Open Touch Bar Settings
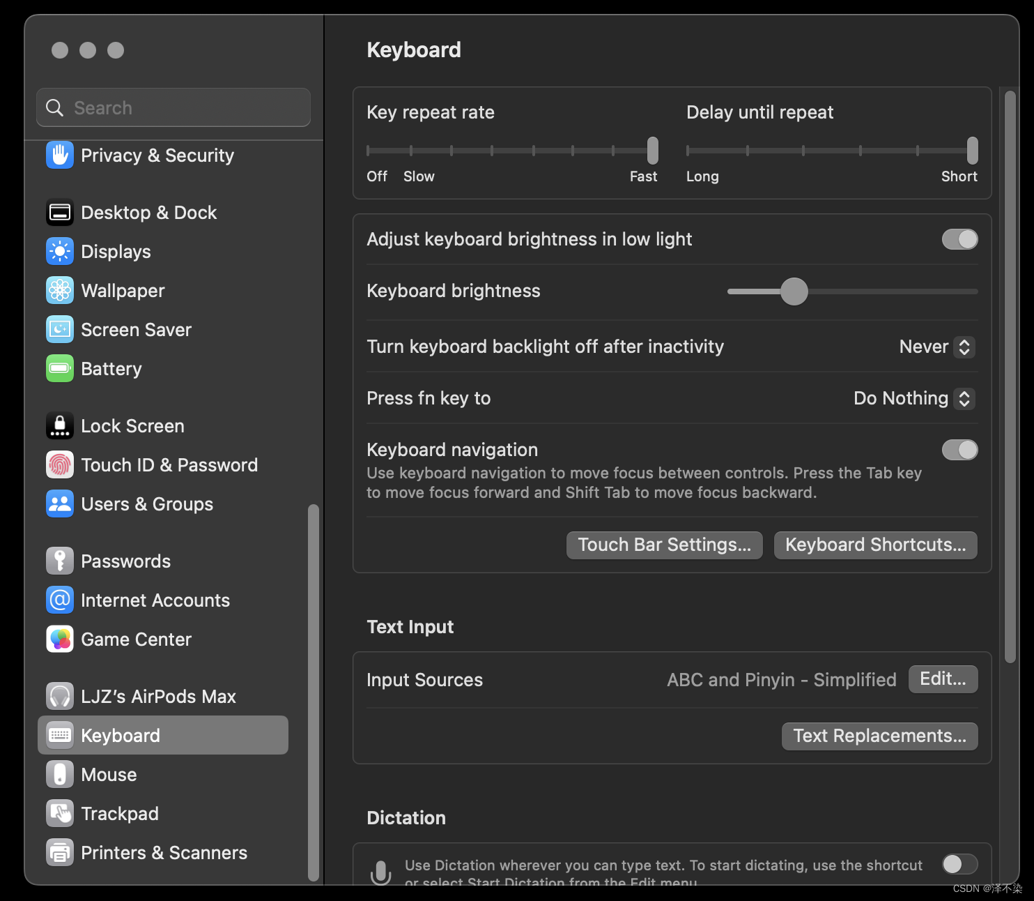Viewport: 1034px width, 901px height. click(x=663, y=545)
